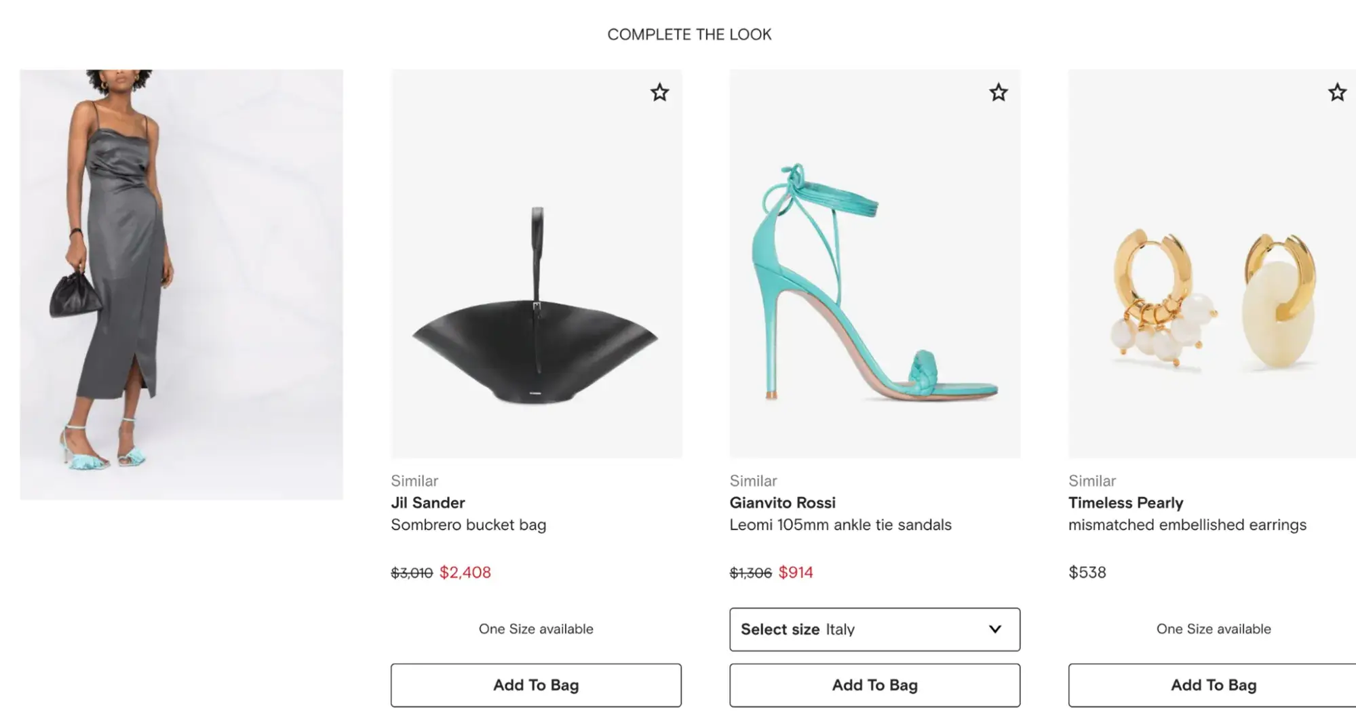Add Timeless Pearly earrings to bag

click(1213, 685)
